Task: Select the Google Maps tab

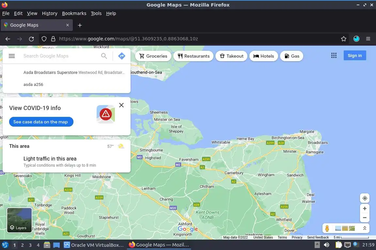Action: pyautogui.click(x=37, y=25)
